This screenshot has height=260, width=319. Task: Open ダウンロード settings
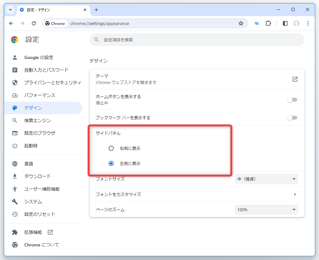click(x=43, y=176)
